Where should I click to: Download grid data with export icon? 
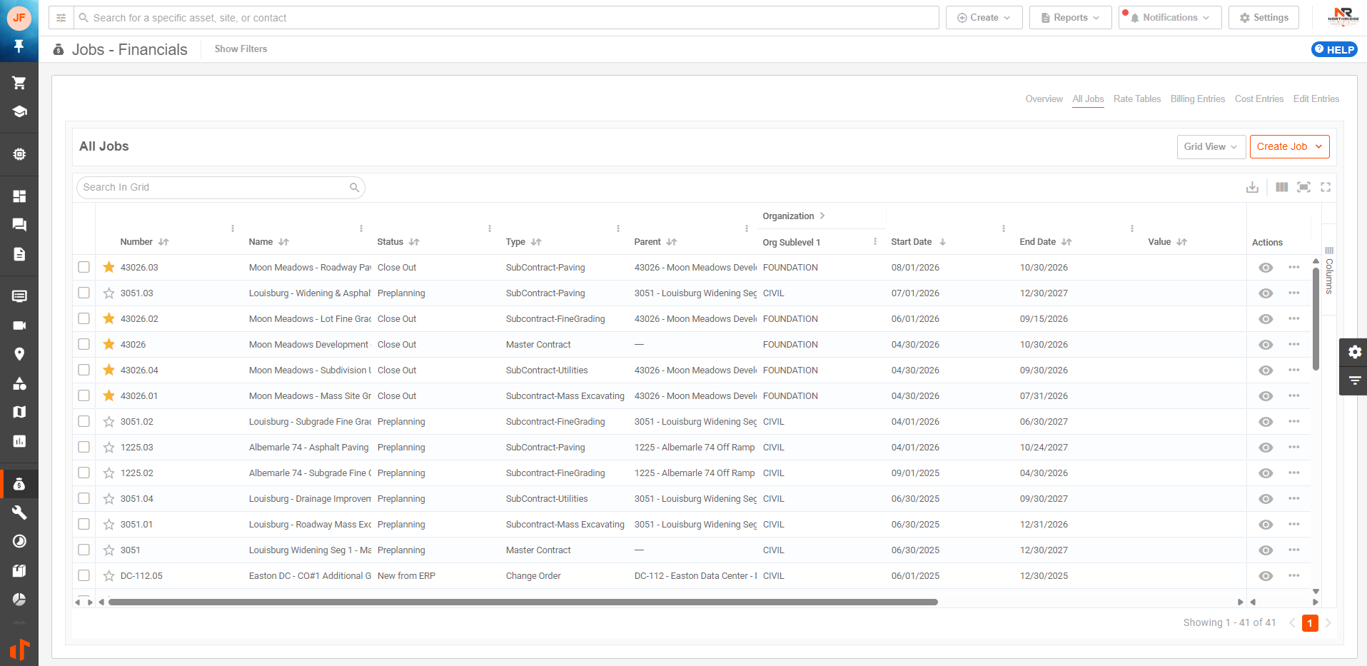pos(1252,187)
